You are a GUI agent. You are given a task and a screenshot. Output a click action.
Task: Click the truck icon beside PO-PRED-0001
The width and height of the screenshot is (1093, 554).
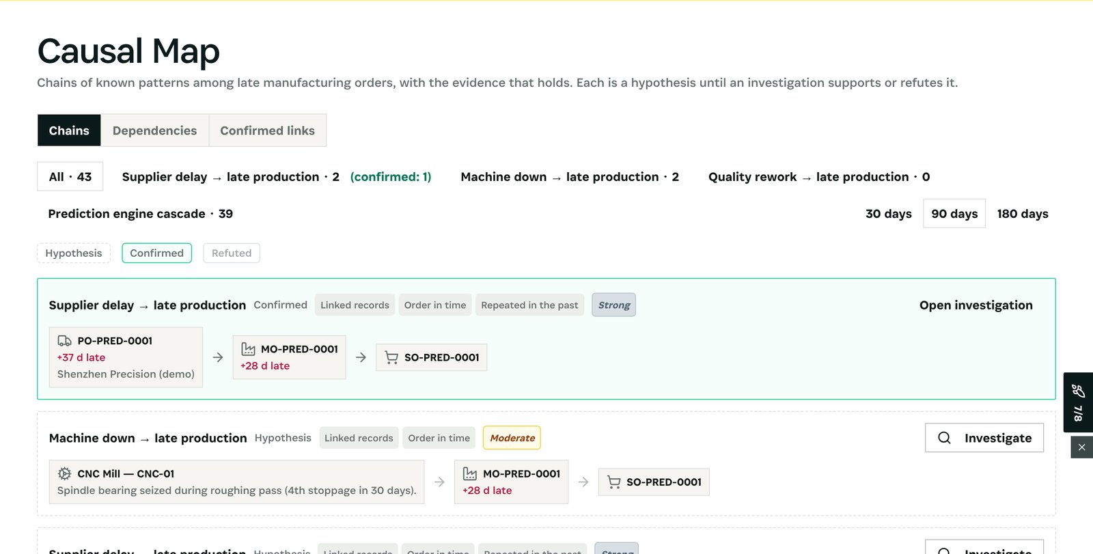tap(64, 341)
